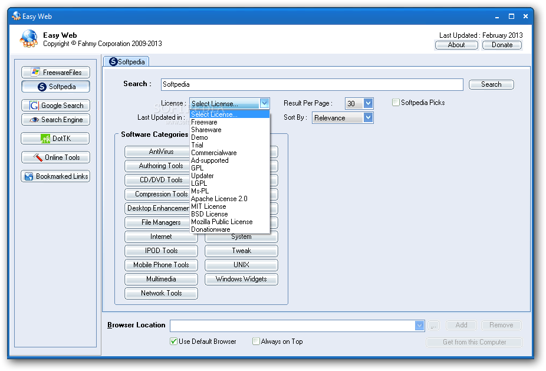The image size is (546, 371).
Task: Click the System category button
Action: pyautogui.click(x=241, y=238)
